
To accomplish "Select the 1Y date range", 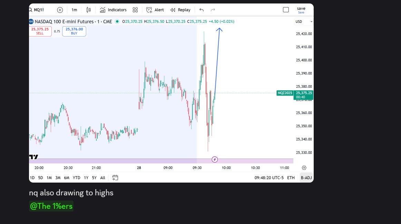I will click(86, 178).
